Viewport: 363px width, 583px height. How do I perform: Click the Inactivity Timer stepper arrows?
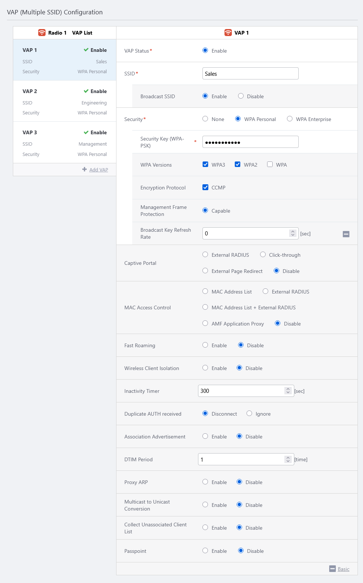pyautogui.click(x=288, y=391)
